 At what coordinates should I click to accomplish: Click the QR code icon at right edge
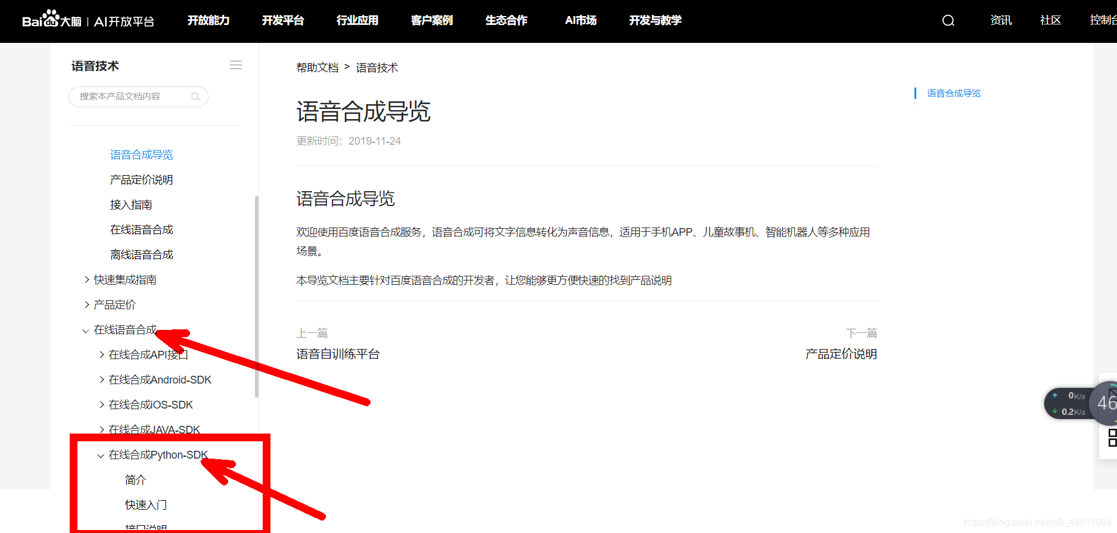[x=1112, y=438]
